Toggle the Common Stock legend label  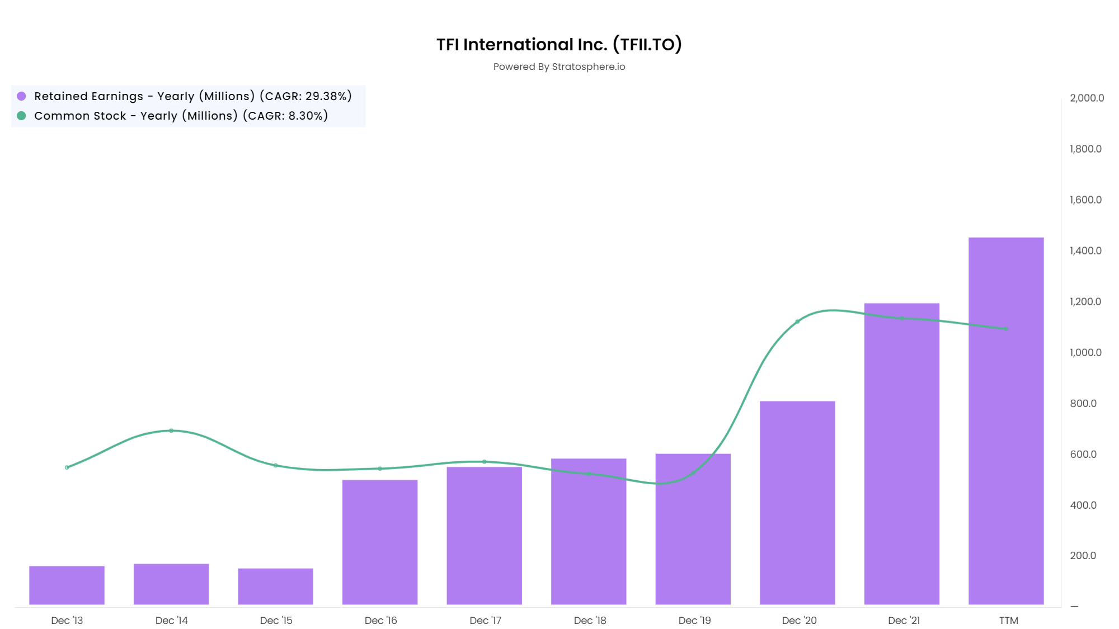pos(181,116)
